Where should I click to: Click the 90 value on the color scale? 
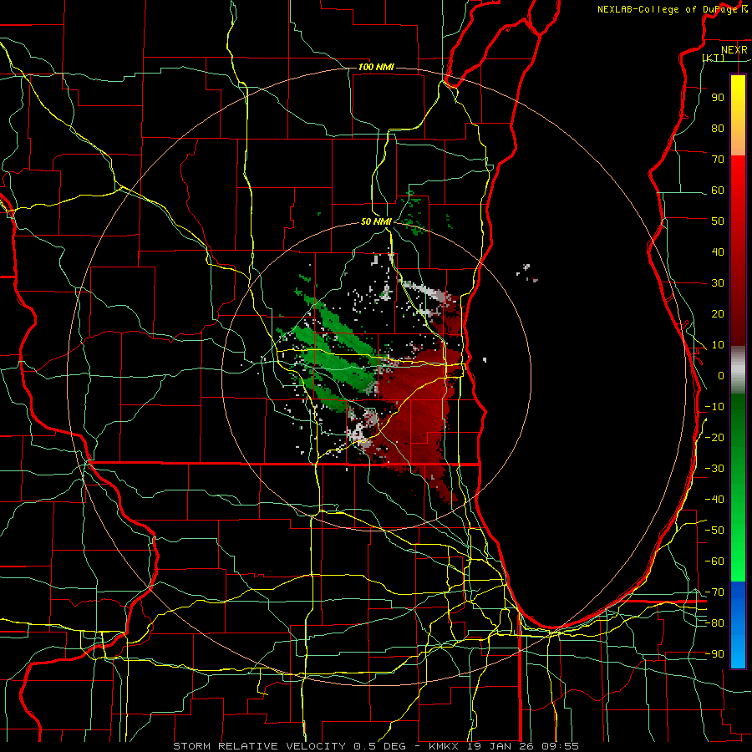pyautogui.click(x=718, y=98)
